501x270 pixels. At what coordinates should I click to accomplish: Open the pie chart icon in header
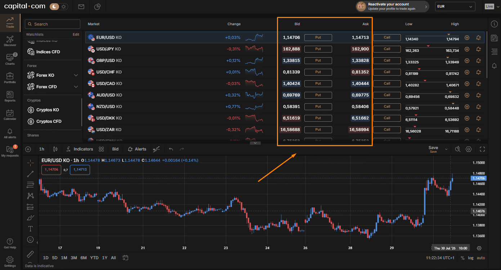[x=97, y=6]
